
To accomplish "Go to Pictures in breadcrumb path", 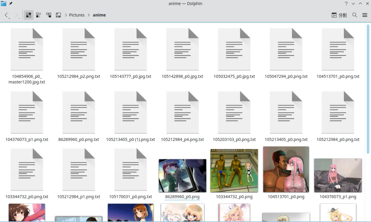I will pyautogui.click(x=77, y=15).
